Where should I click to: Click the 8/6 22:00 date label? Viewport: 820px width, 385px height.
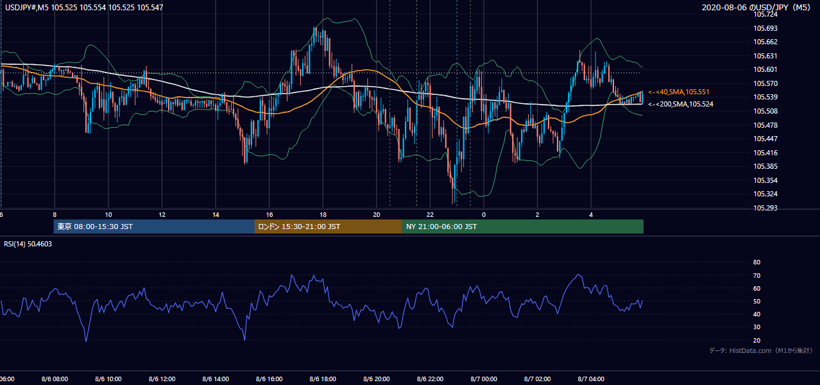click(x=431, y=379)
